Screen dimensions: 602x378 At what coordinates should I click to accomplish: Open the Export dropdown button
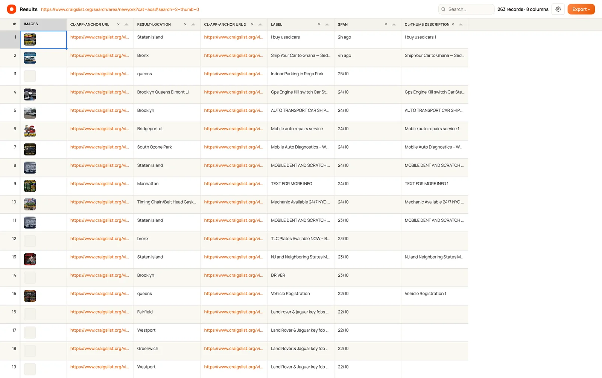581,9
